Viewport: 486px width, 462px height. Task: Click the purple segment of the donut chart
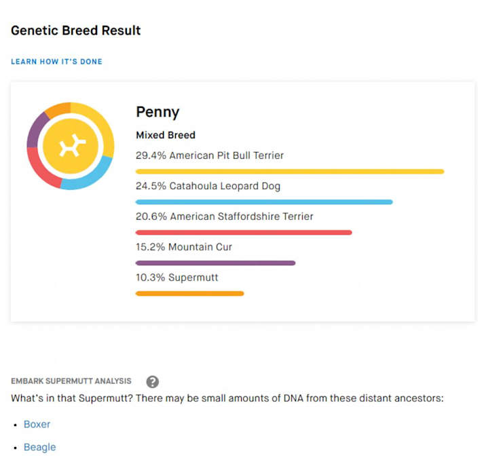35,131
